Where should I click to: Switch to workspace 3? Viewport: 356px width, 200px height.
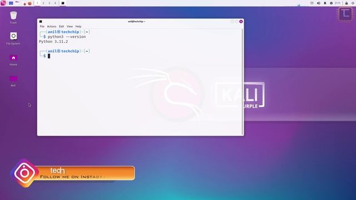(50, 3)
